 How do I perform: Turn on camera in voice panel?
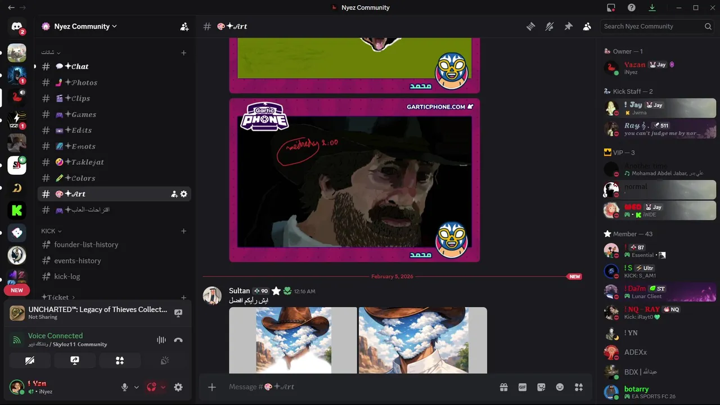coord(30,361)
